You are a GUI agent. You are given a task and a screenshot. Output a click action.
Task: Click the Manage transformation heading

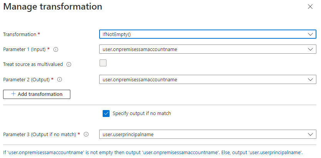pos(53,7)
